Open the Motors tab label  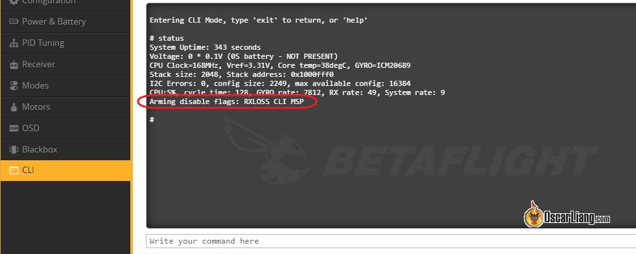[x=36, y=107]
